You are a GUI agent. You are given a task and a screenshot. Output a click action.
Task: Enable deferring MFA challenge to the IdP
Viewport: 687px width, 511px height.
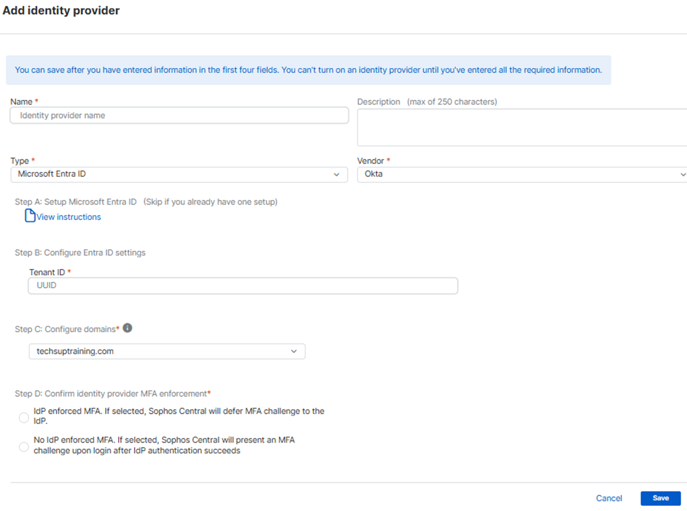[x=24, y=417]
